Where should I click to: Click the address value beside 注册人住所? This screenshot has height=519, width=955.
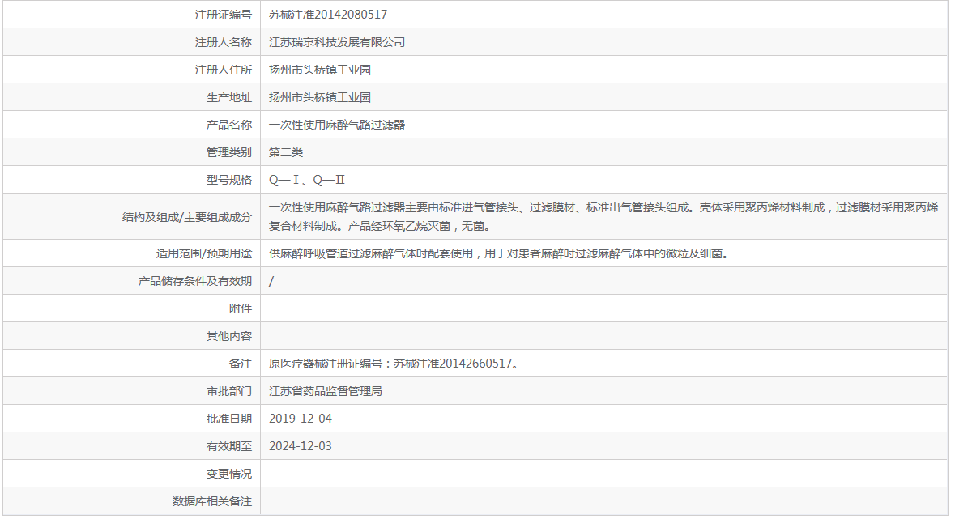coord(320,70)
